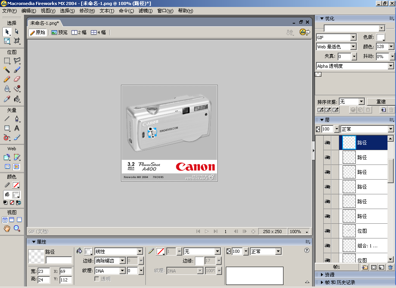
Task: Open the GIF export format dropdown
Action: 353,38
